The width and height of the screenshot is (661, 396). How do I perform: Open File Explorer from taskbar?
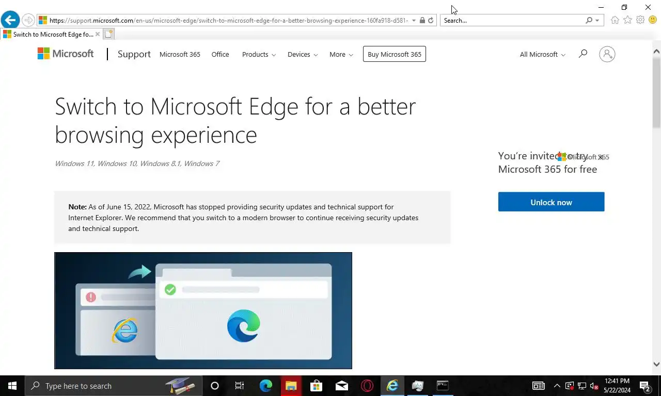[291, 386]
